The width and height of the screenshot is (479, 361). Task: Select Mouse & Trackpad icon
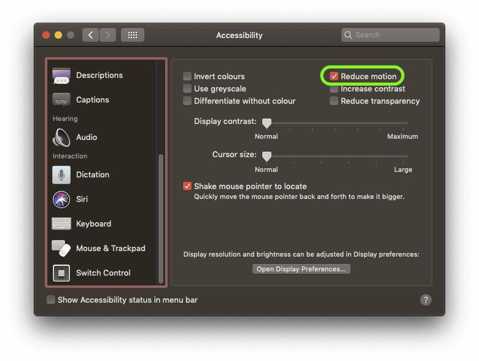[61, 249]
